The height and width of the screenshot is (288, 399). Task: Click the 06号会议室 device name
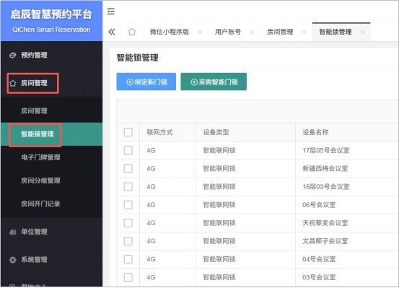(319, 205)
